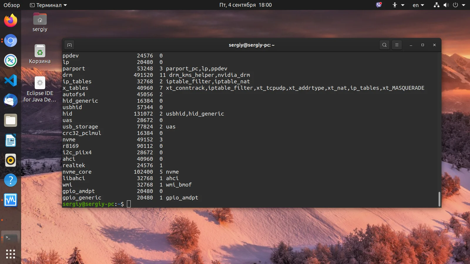Click Обзор activities overview button
Viewport: 470px width, 264px height.
point(12,5)
